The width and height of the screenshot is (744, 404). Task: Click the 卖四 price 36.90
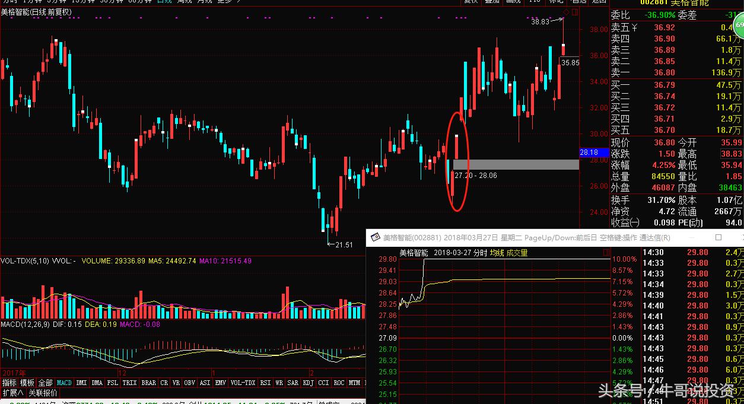[x=664, y=39]
